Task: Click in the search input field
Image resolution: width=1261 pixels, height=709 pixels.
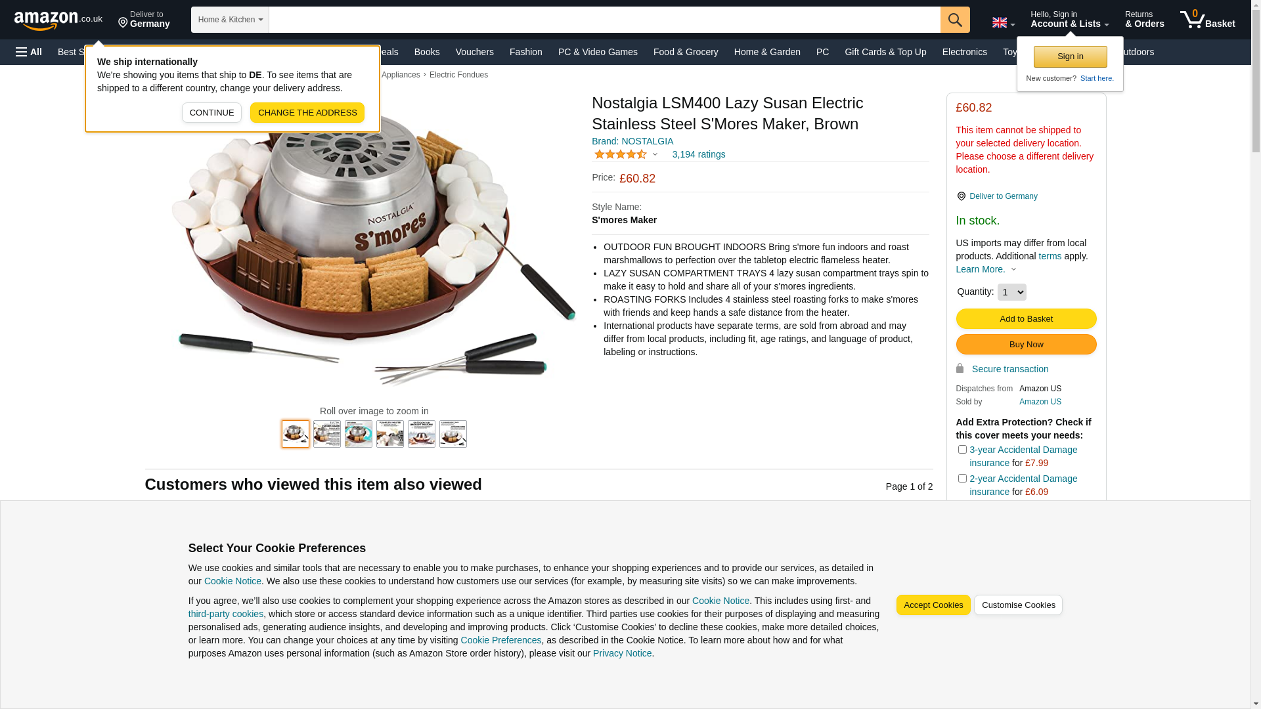Action: 605,20
